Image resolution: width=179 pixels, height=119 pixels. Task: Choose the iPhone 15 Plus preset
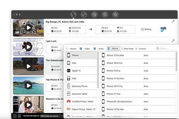click(137, 71)
